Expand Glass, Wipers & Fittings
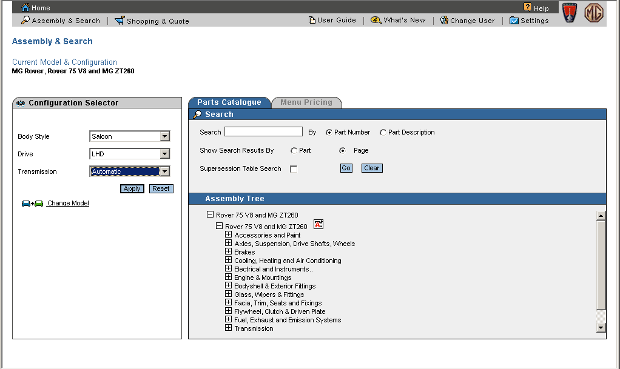The height and width of the screenshot is (369, 620). pyautogui.click(x=228, y=294)
